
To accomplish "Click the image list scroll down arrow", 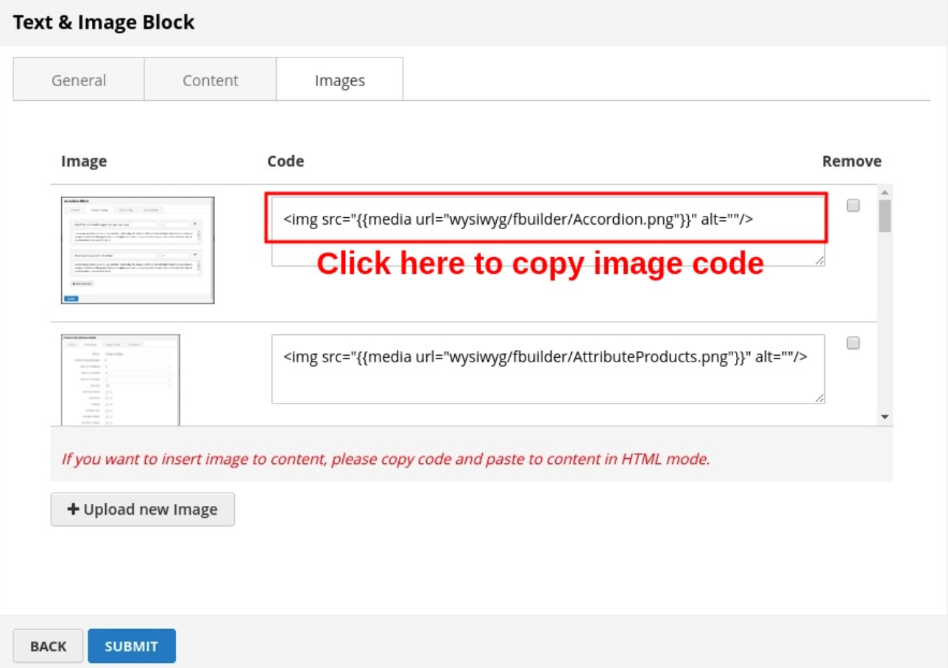I will pos(885,417).
